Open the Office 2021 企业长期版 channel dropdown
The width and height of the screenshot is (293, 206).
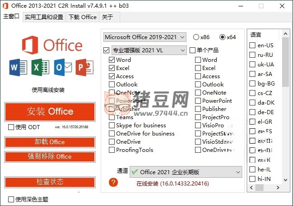tap(186, 172)
